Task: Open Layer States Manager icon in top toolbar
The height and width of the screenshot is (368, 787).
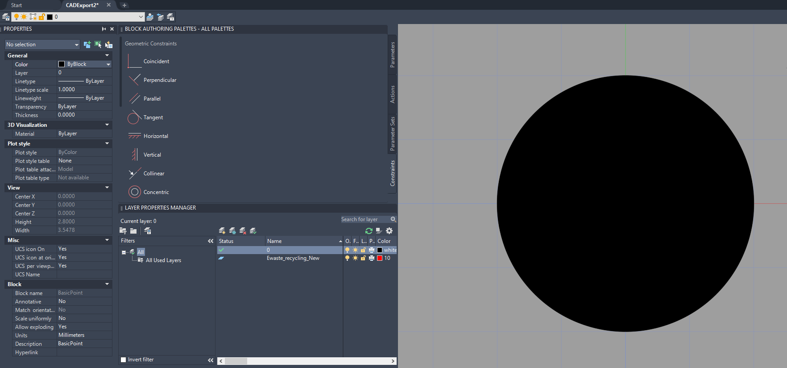Action: (170, 17)
